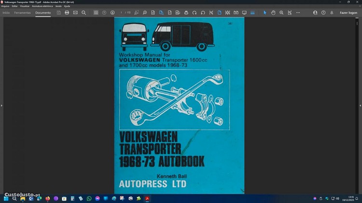Open WhatsApp from the Windows taskbar
The width and height of the screenshot is (362, 203).
(89, 198)
